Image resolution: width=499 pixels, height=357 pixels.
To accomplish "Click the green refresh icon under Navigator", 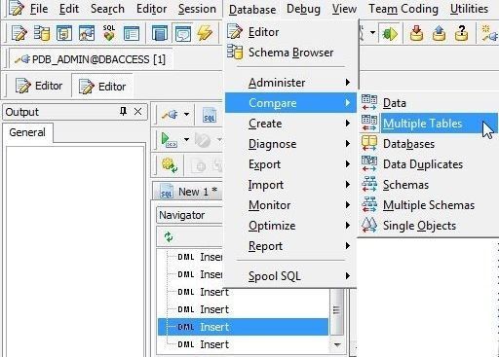I will 169,236.
